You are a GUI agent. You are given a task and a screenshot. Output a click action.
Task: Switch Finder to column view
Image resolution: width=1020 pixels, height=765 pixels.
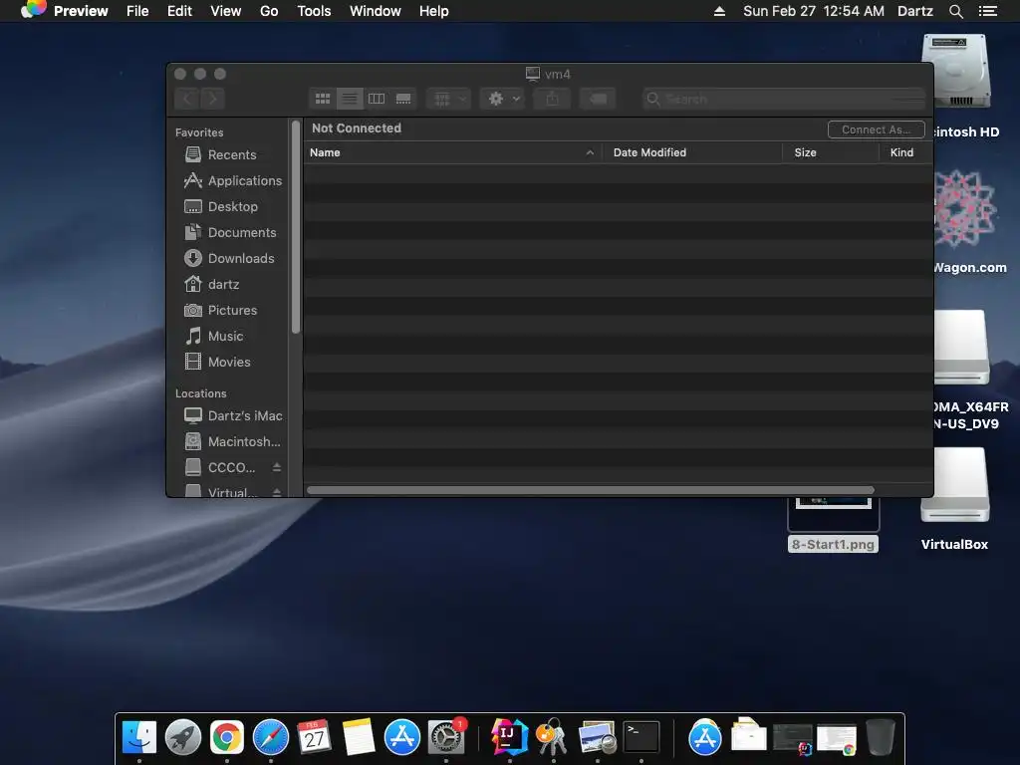point(377,99)
